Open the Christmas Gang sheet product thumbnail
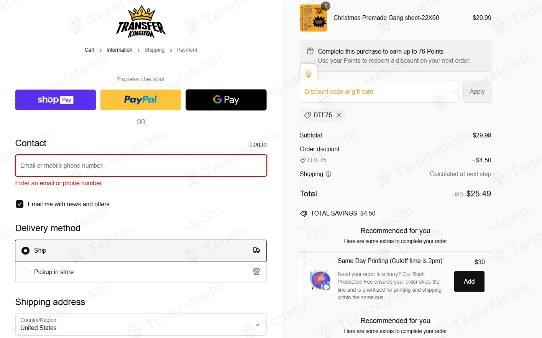The image size is (542, 338). 314,18
